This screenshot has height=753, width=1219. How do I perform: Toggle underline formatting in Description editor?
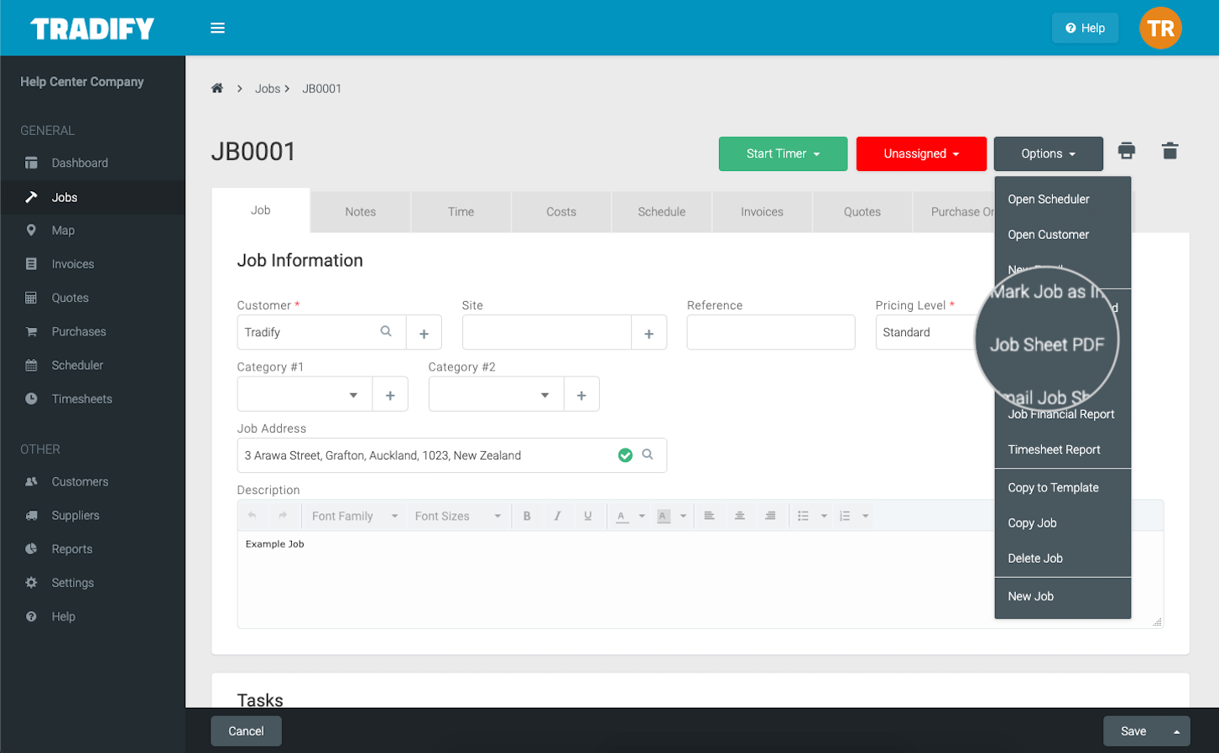tap(587, 516)
